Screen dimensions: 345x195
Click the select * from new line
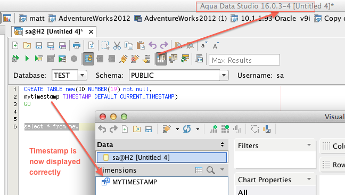(x=52, y=127)
